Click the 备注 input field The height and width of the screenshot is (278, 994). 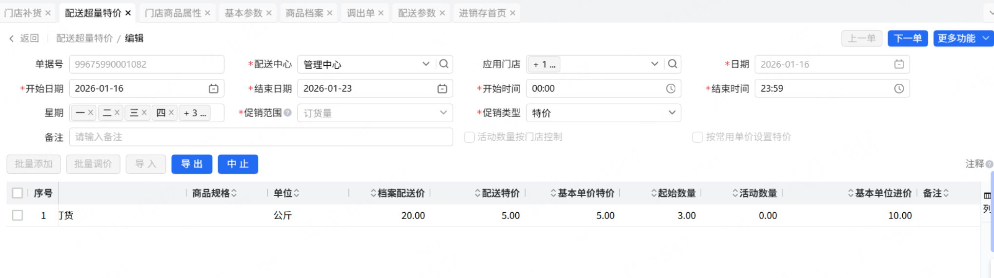pos(261,137)
